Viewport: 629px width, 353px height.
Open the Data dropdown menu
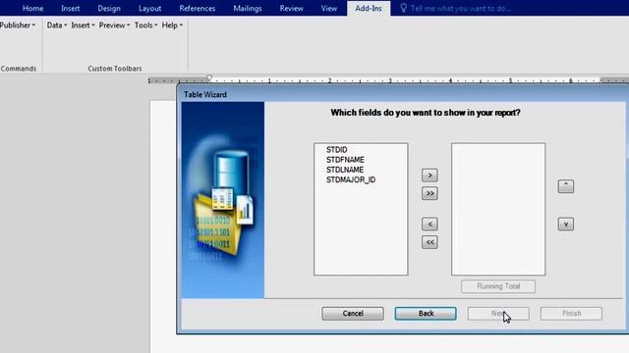click(57, 25)
